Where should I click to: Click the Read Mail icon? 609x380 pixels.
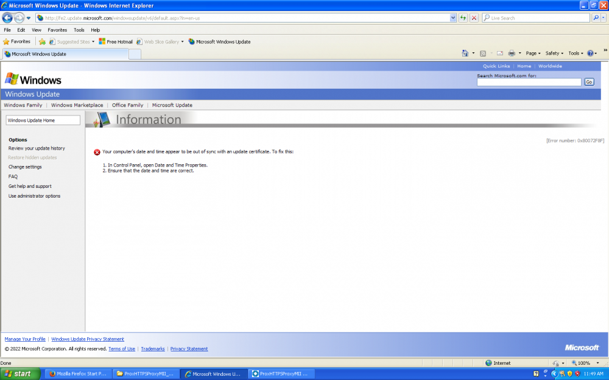(499, 53)
